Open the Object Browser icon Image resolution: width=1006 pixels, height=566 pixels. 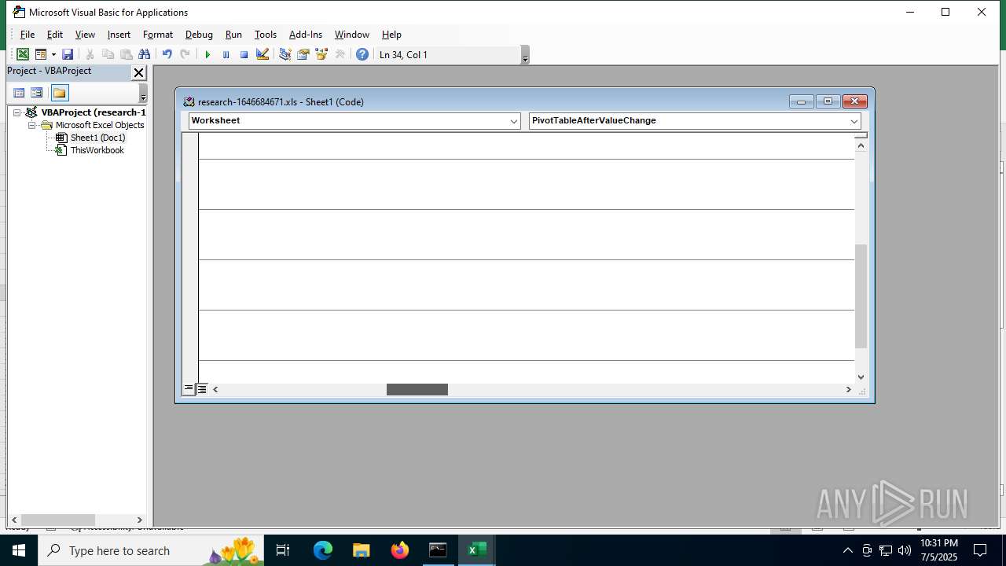[x=321, y=54]
